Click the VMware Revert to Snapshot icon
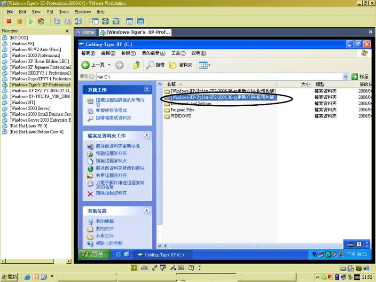 point(68,21)
